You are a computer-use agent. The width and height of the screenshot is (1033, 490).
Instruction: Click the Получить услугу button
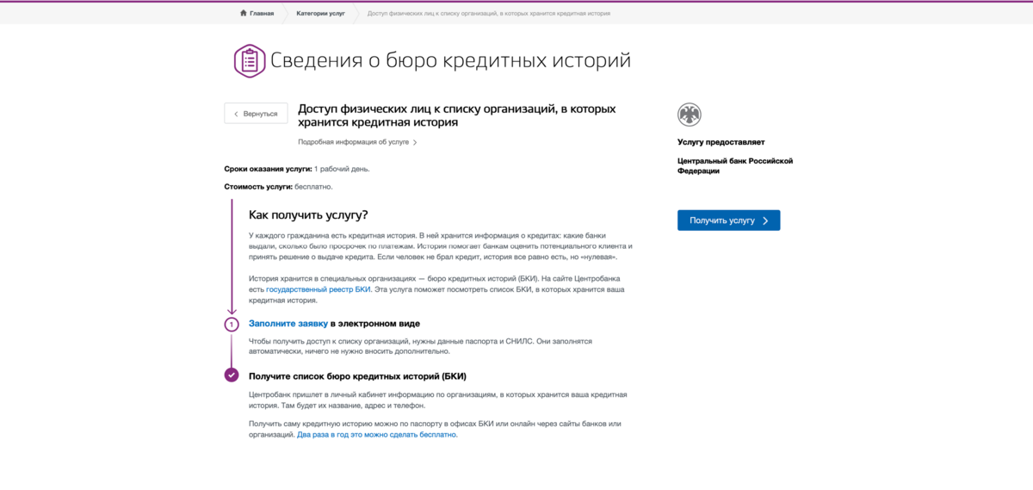pos(728,220)
